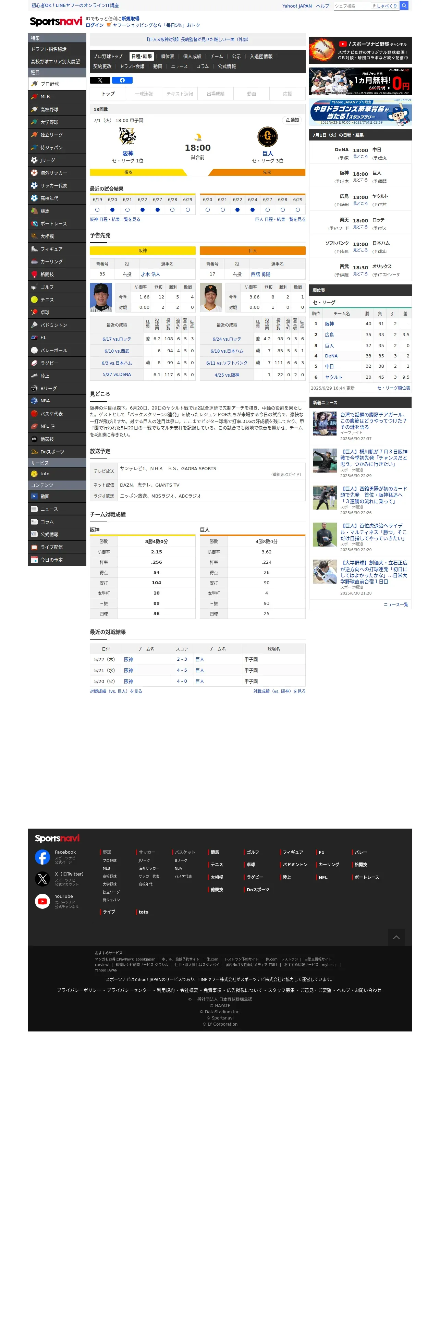The image size is (440, 1320).
Task: Open Jリーグ in the sidebar
Action: coord(57,160)
